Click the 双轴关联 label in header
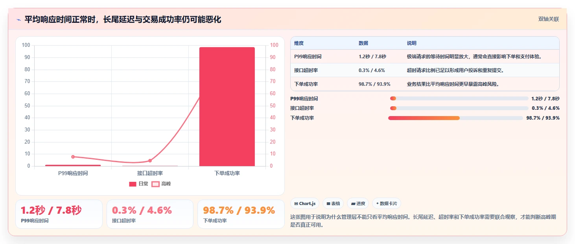 pyautogui.click(x=549, y=19)
